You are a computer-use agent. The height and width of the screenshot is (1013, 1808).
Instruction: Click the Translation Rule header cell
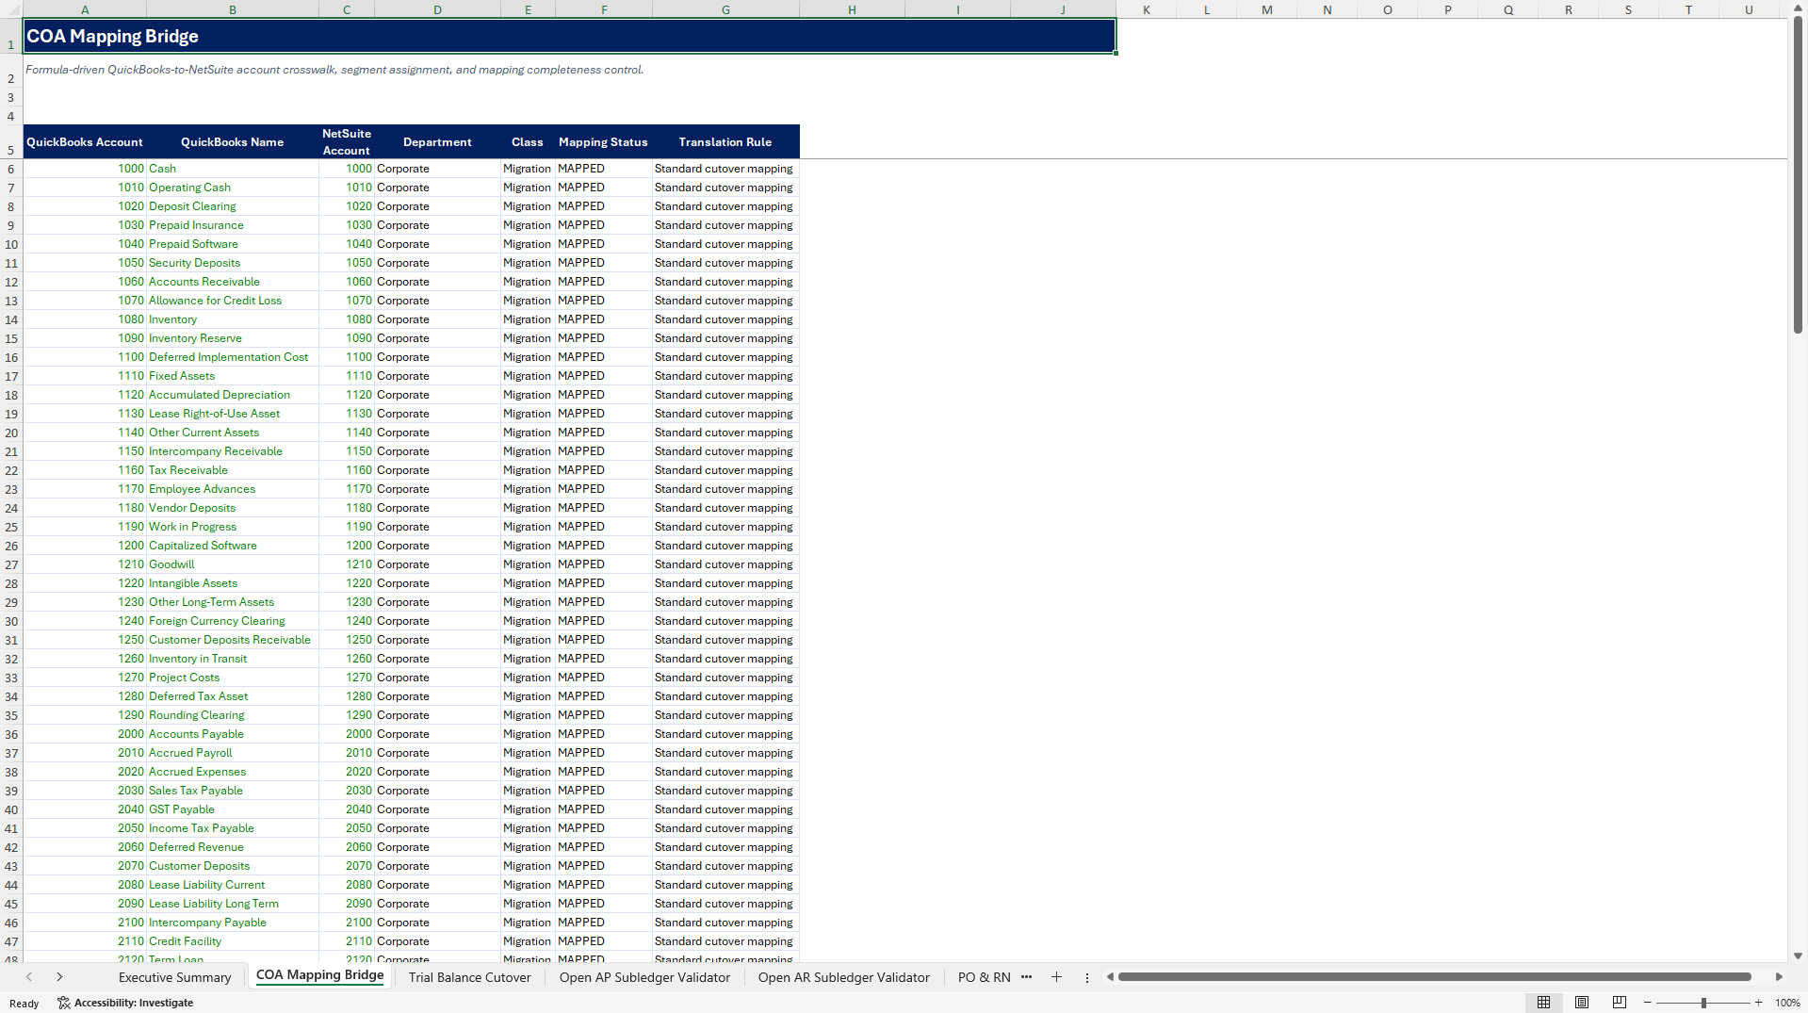[x=725, y=142]
